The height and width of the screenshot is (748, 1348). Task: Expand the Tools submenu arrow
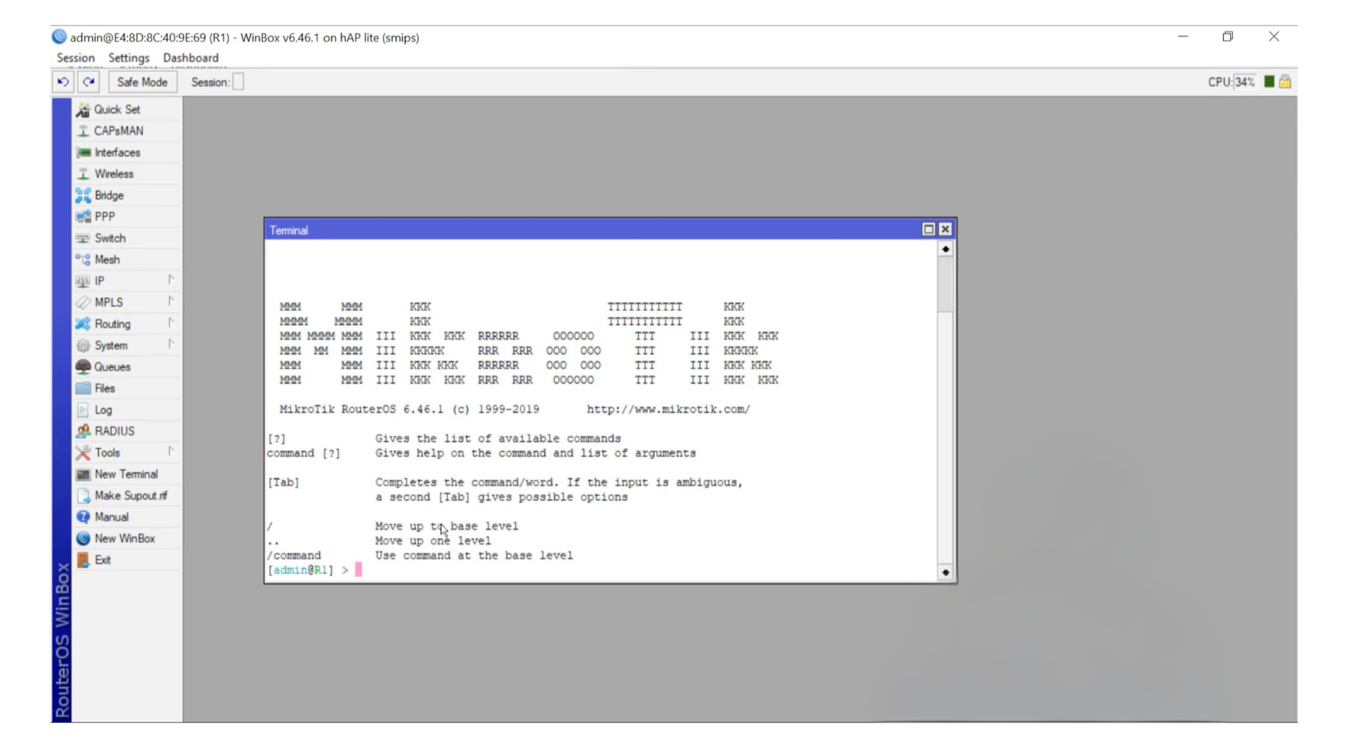click(171, 451)
